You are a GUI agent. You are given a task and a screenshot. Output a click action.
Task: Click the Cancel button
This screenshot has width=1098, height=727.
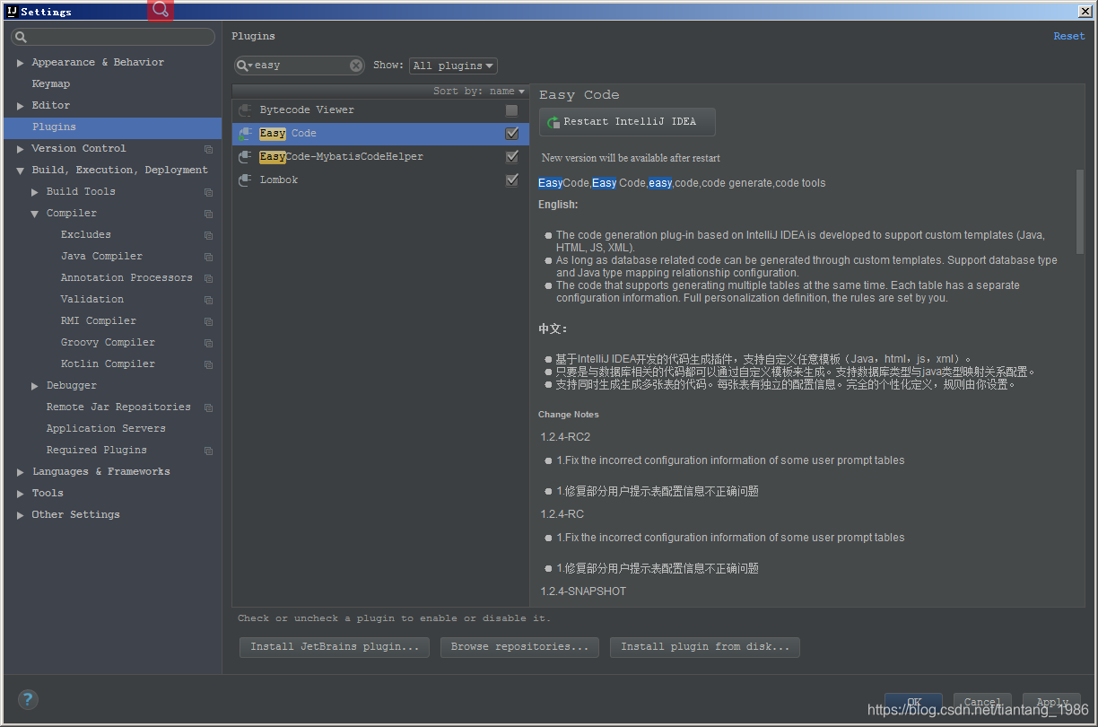982,703
